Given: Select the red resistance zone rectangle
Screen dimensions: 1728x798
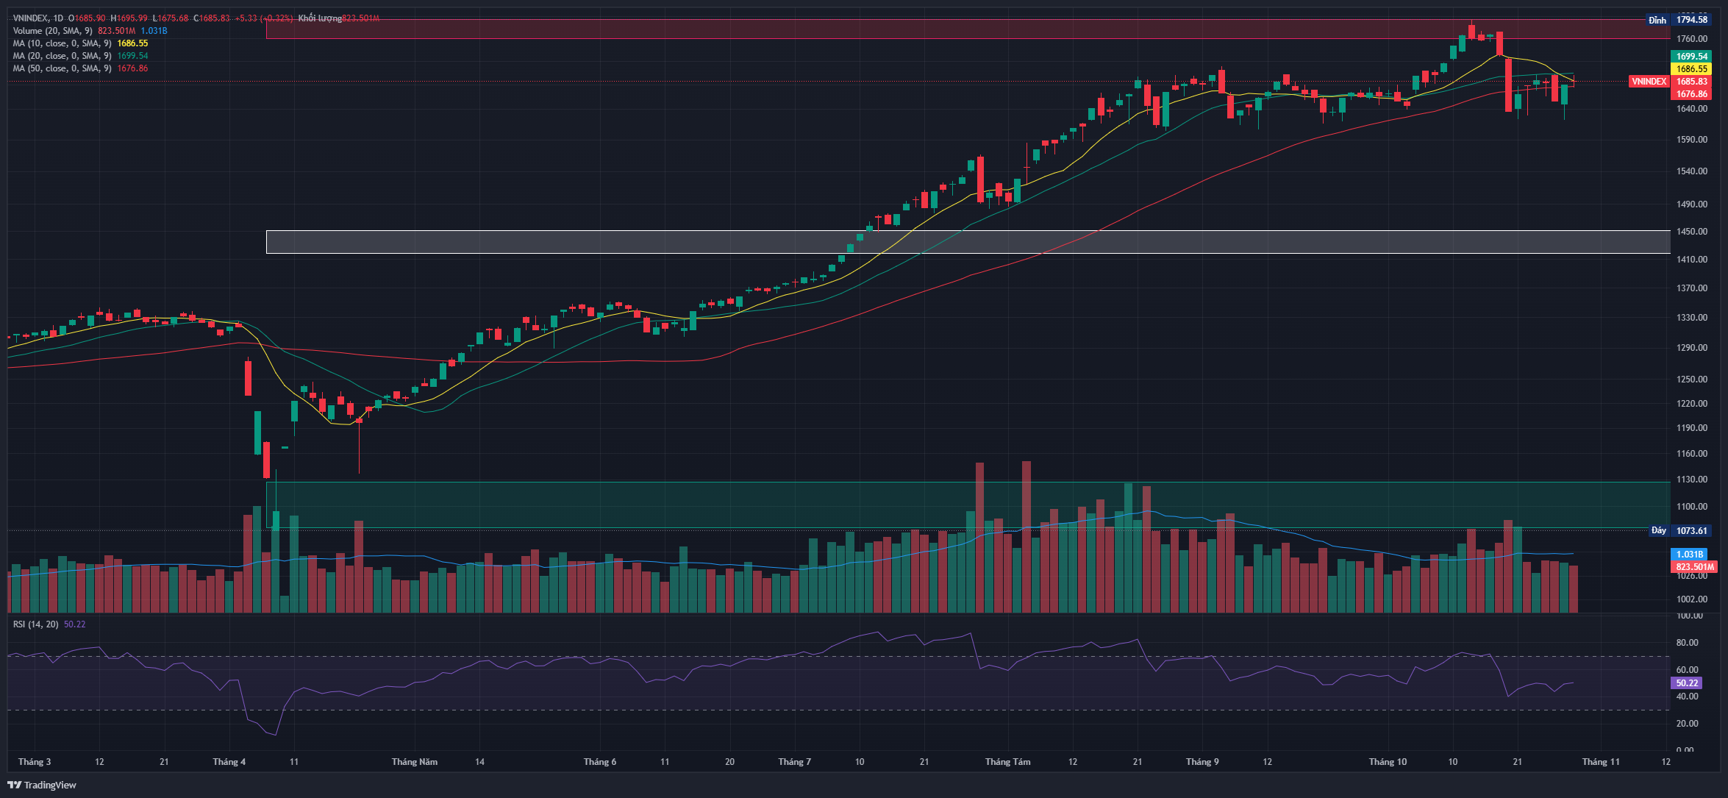Looking at the screenshot, I should click(735, 29).
